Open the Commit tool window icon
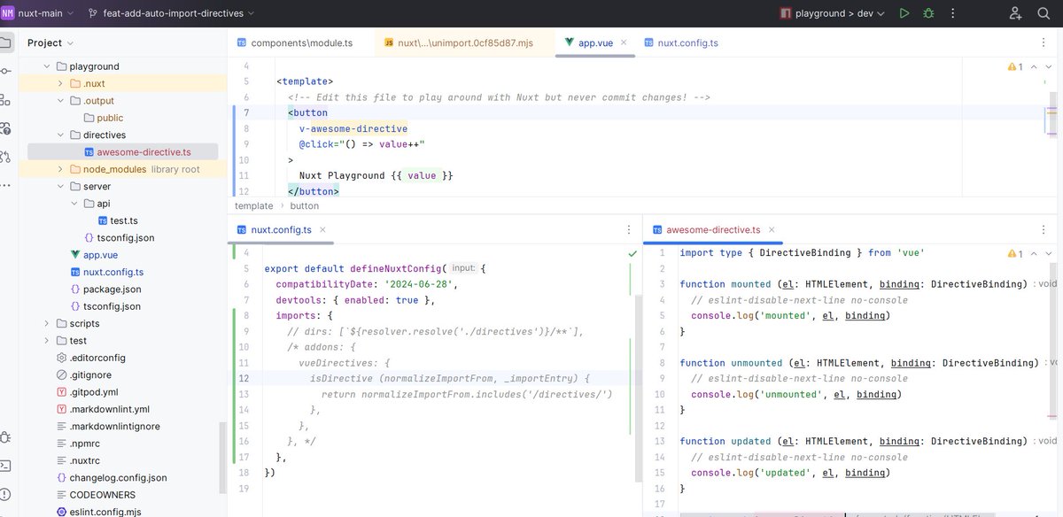Image resolution: width=1063 pixels, height=517 pixels. [x=4, y=71]
